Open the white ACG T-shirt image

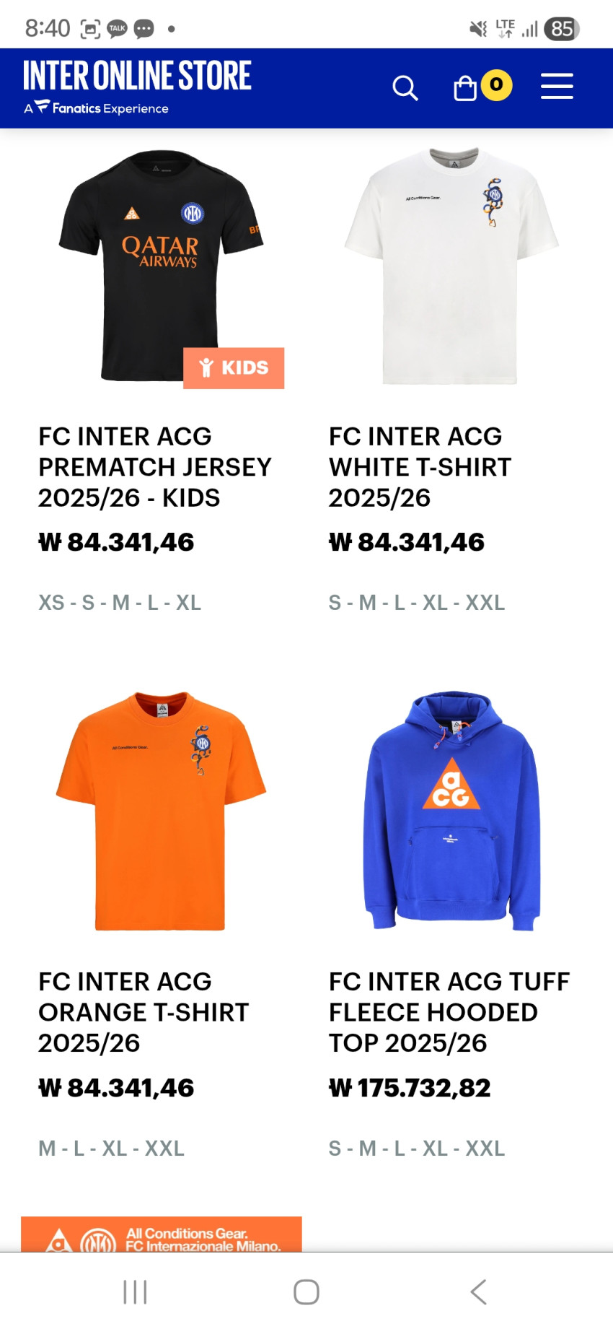451,266
